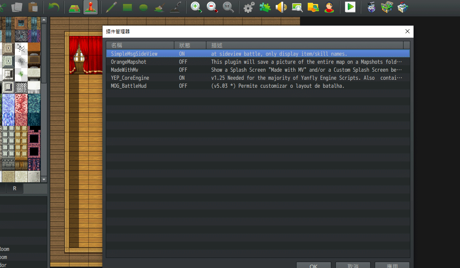
Task: Click the 應用 apply button
Action: tap(392, 265)
